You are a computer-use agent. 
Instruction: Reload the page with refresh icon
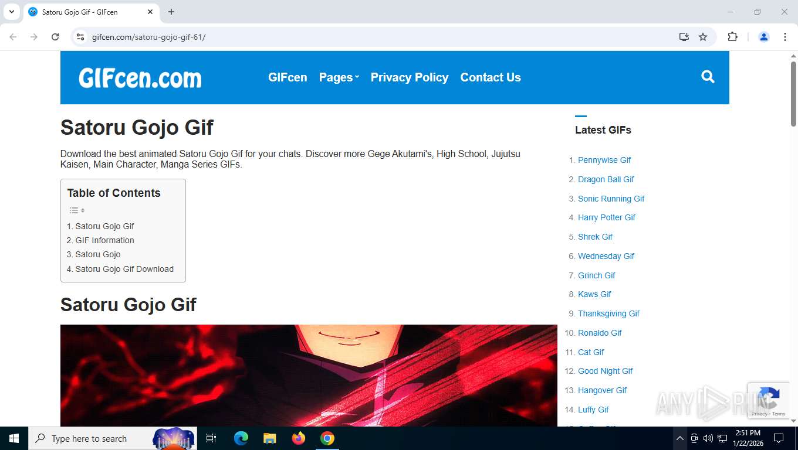click(55, 37)
